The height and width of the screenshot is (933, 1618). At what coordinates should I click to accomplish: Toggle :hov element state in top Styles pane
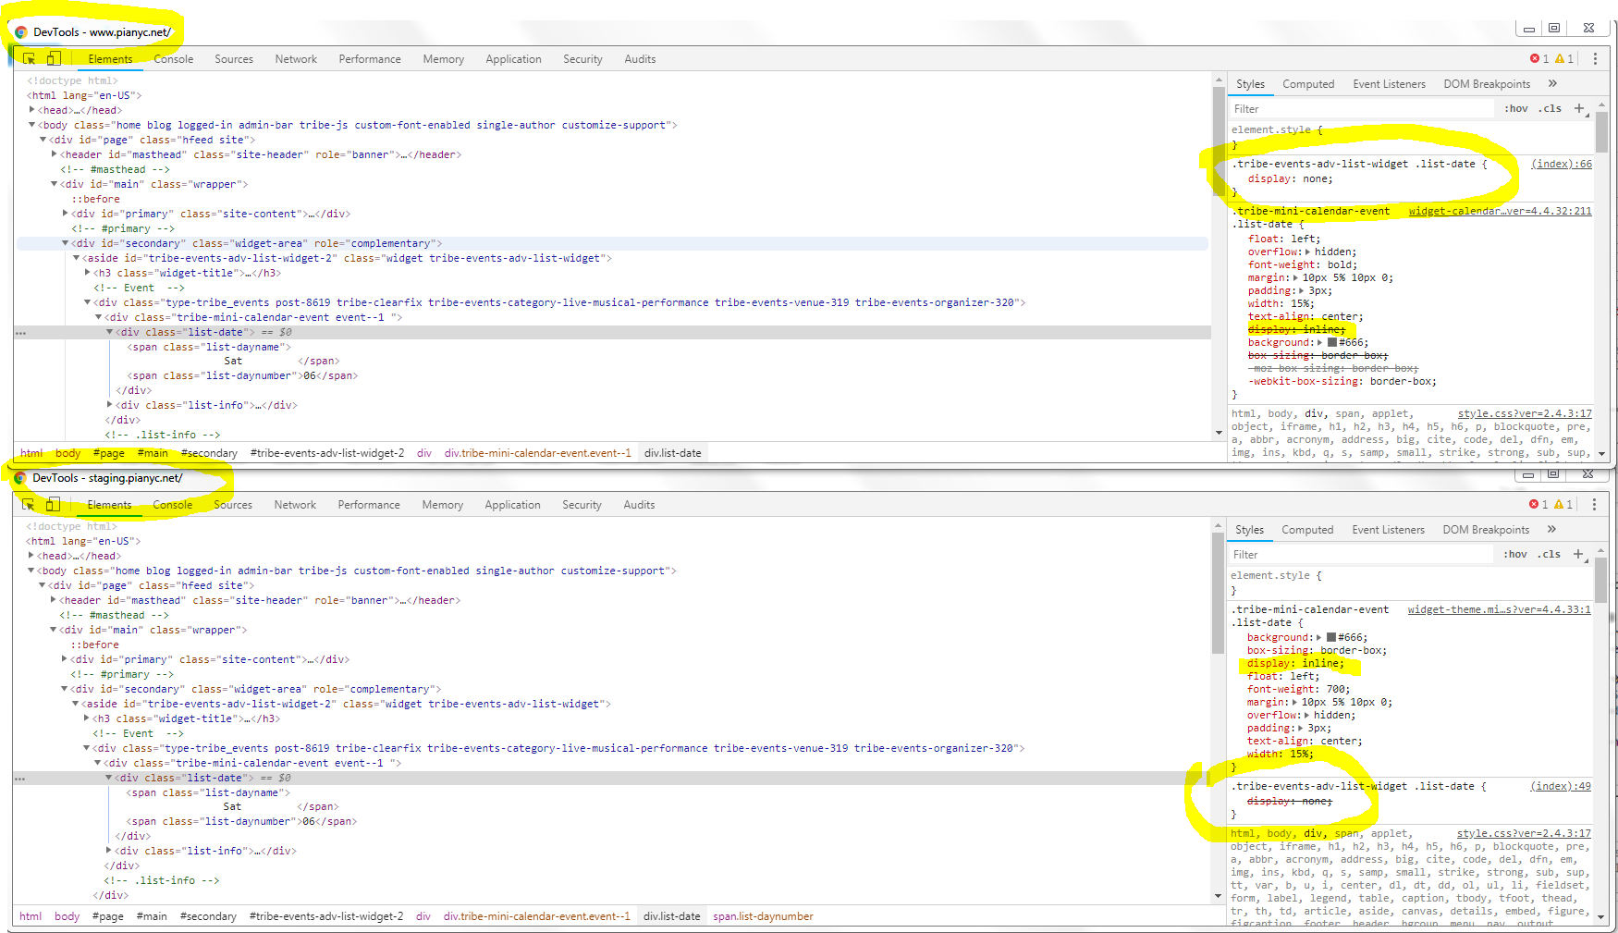tap(1515, 108)
